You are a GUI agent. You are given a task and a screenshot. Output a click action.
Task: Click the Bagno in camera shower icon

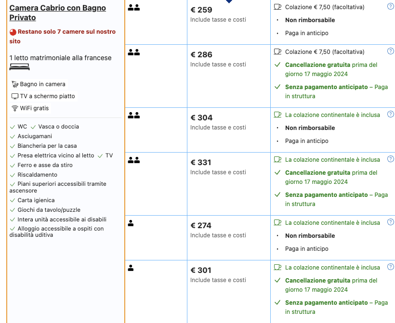click(15, 84)
